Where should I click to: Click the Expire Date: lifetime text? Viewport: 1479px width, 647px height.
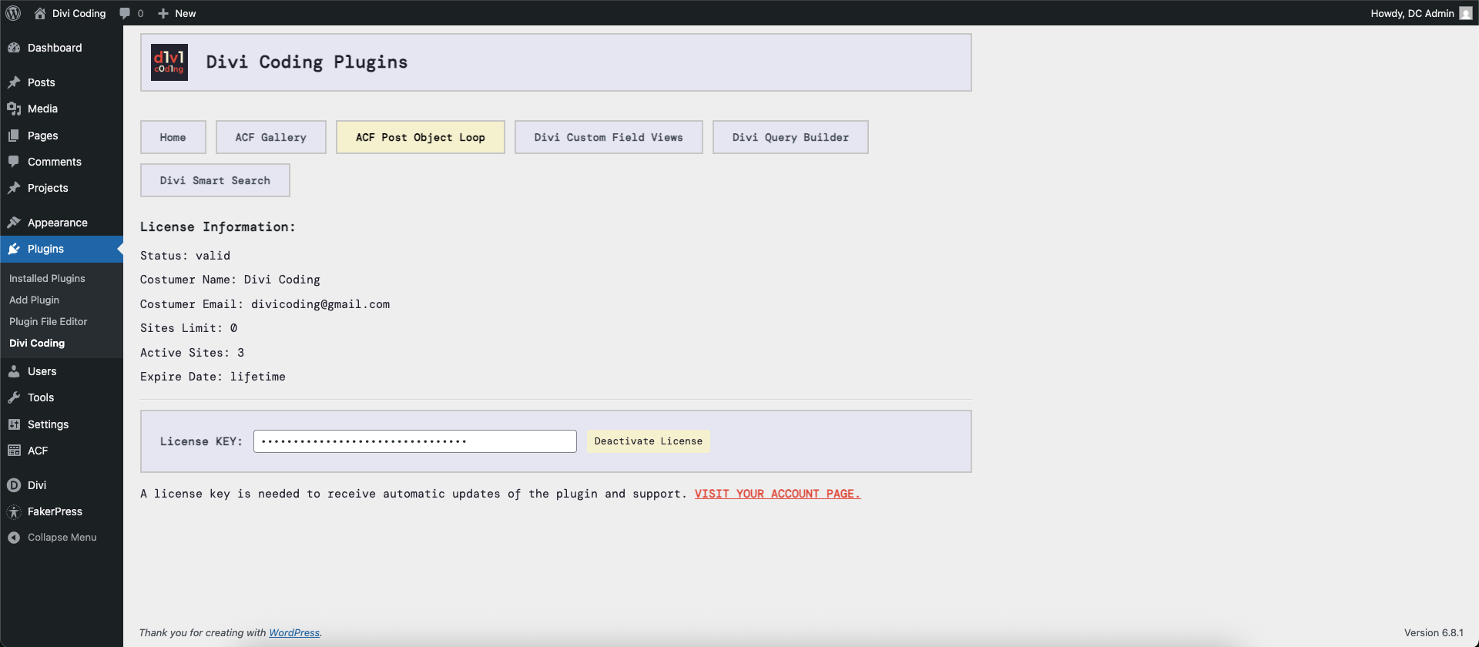[x=213, y=377]
